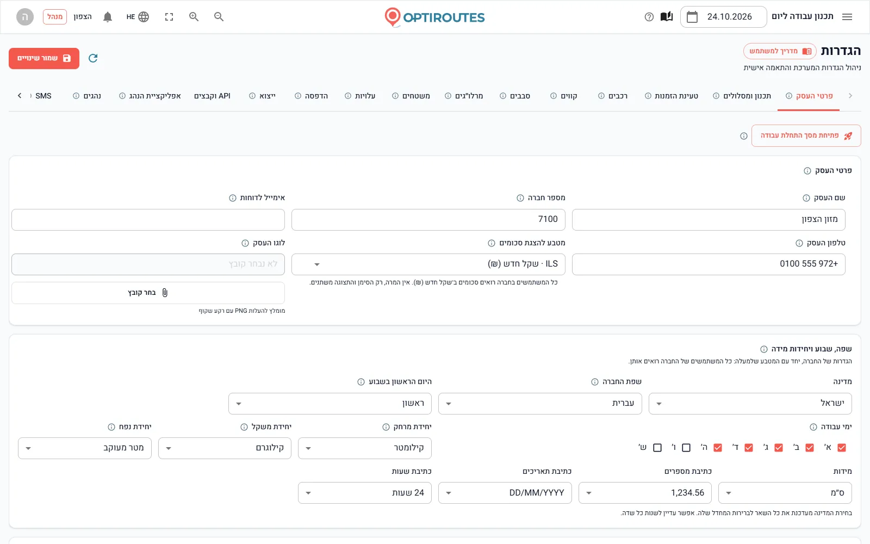Uncheck working day ב'
This screenshot has height=544, width=870.
click(x=810, y=448)
